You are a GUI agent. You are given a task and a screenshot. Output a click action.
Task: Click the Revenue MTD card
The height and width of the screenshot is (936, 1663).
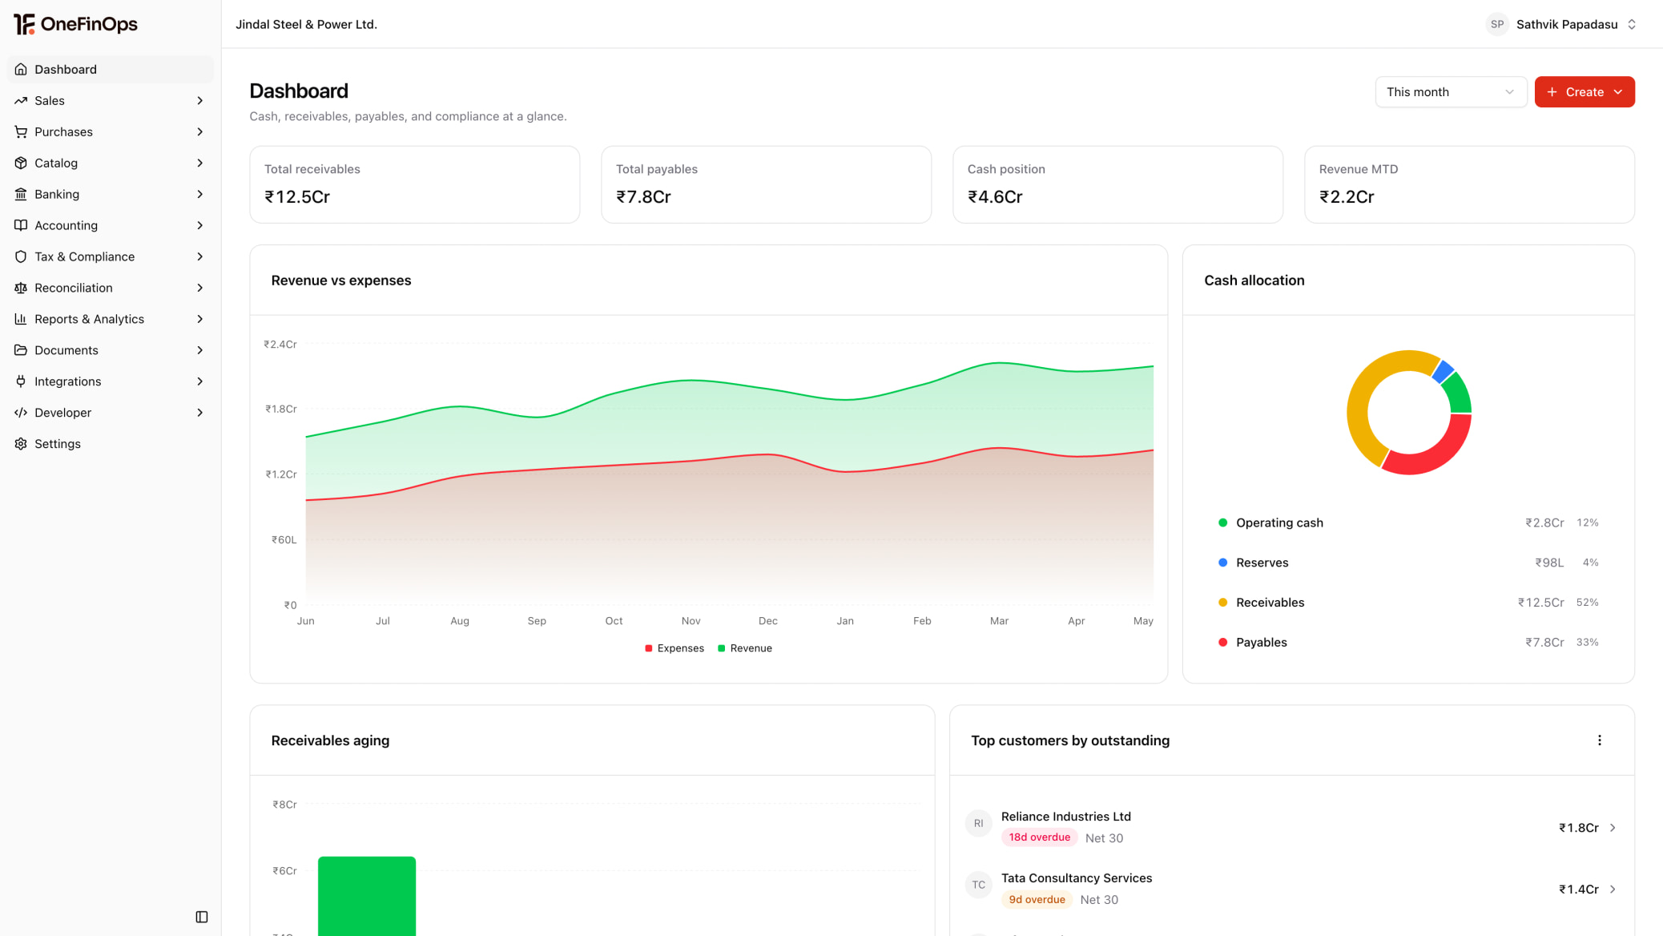(1469, 184)
